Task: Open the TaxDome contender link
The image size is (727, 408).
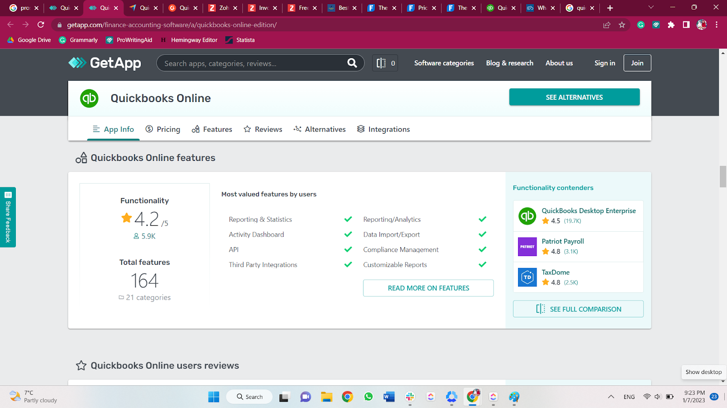Action: [x=556, y=272]
